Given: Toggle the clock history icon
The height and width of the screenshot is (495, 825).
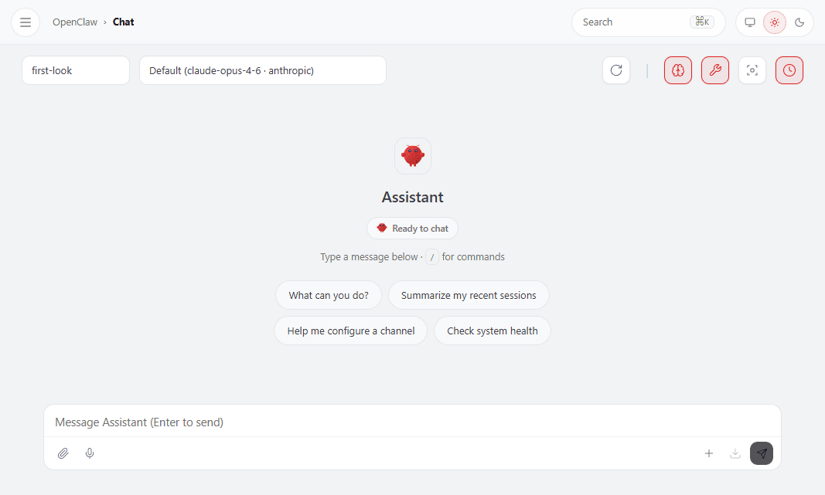Looking at the screenshot, I should (789, 70).
